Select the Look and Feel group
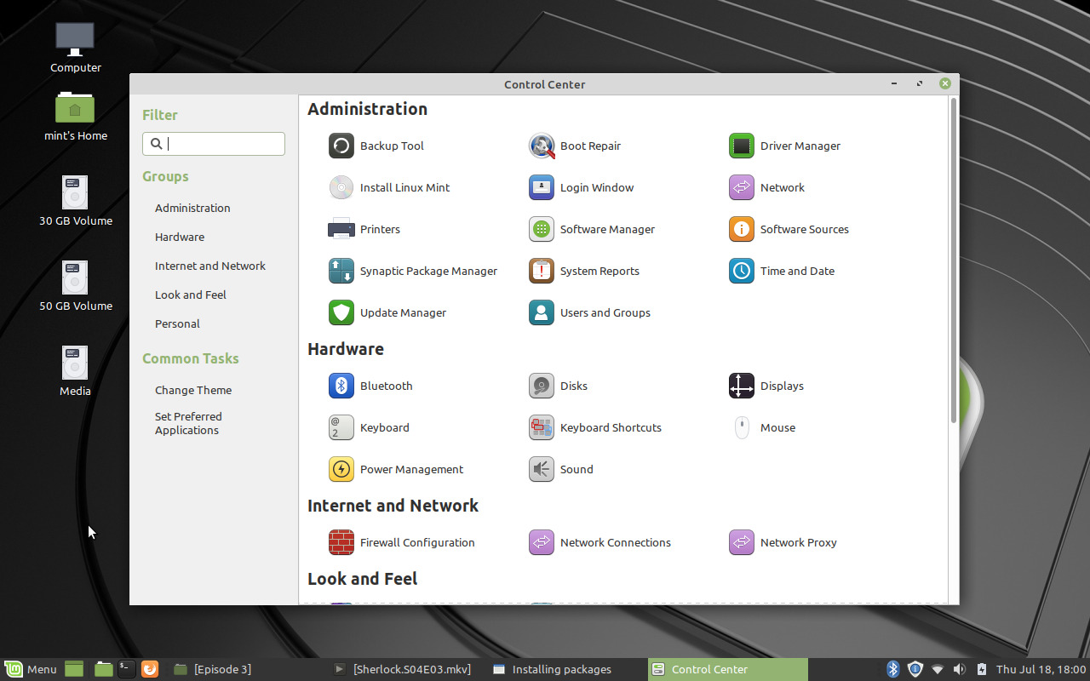 (191, 295)
